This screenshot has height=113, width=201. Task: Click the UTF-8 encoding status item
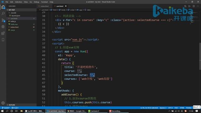(x=170, y=108)
